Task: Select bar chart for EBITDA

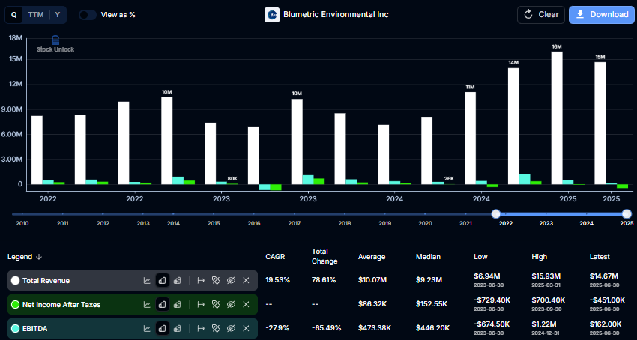Action: [x=163, y=328]
